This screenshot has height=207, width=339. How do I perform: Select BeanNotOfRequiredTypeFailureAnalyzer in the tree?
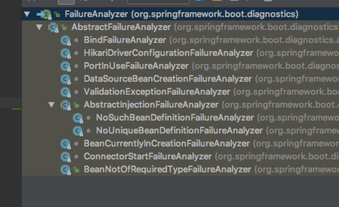click(x=167, y=169)
